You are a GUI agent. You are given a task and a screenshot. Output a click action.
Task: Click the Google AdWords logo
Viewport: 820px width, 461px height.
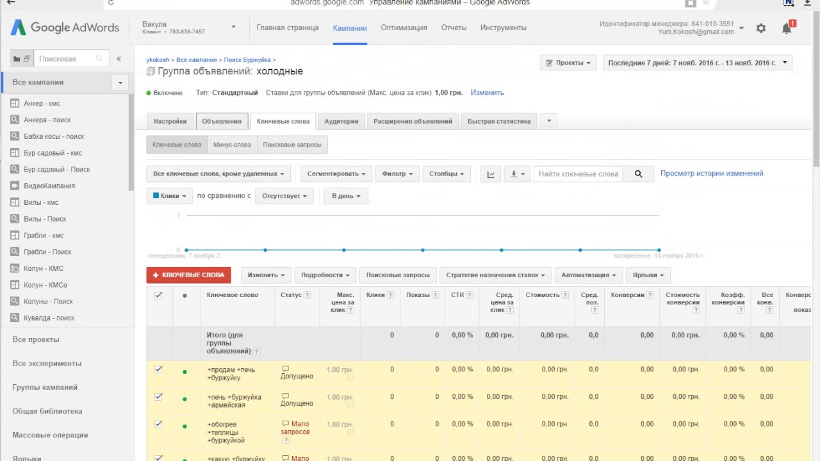65,28
